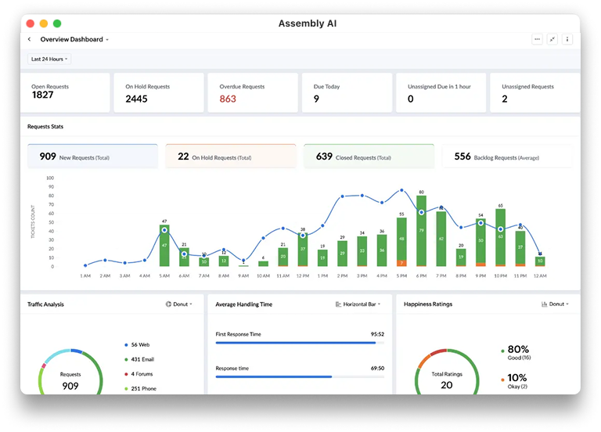Click the chart icon in Happiness Ratings
Screen dimensions: 601x432
pyautogui.click(x=544, y=304)
